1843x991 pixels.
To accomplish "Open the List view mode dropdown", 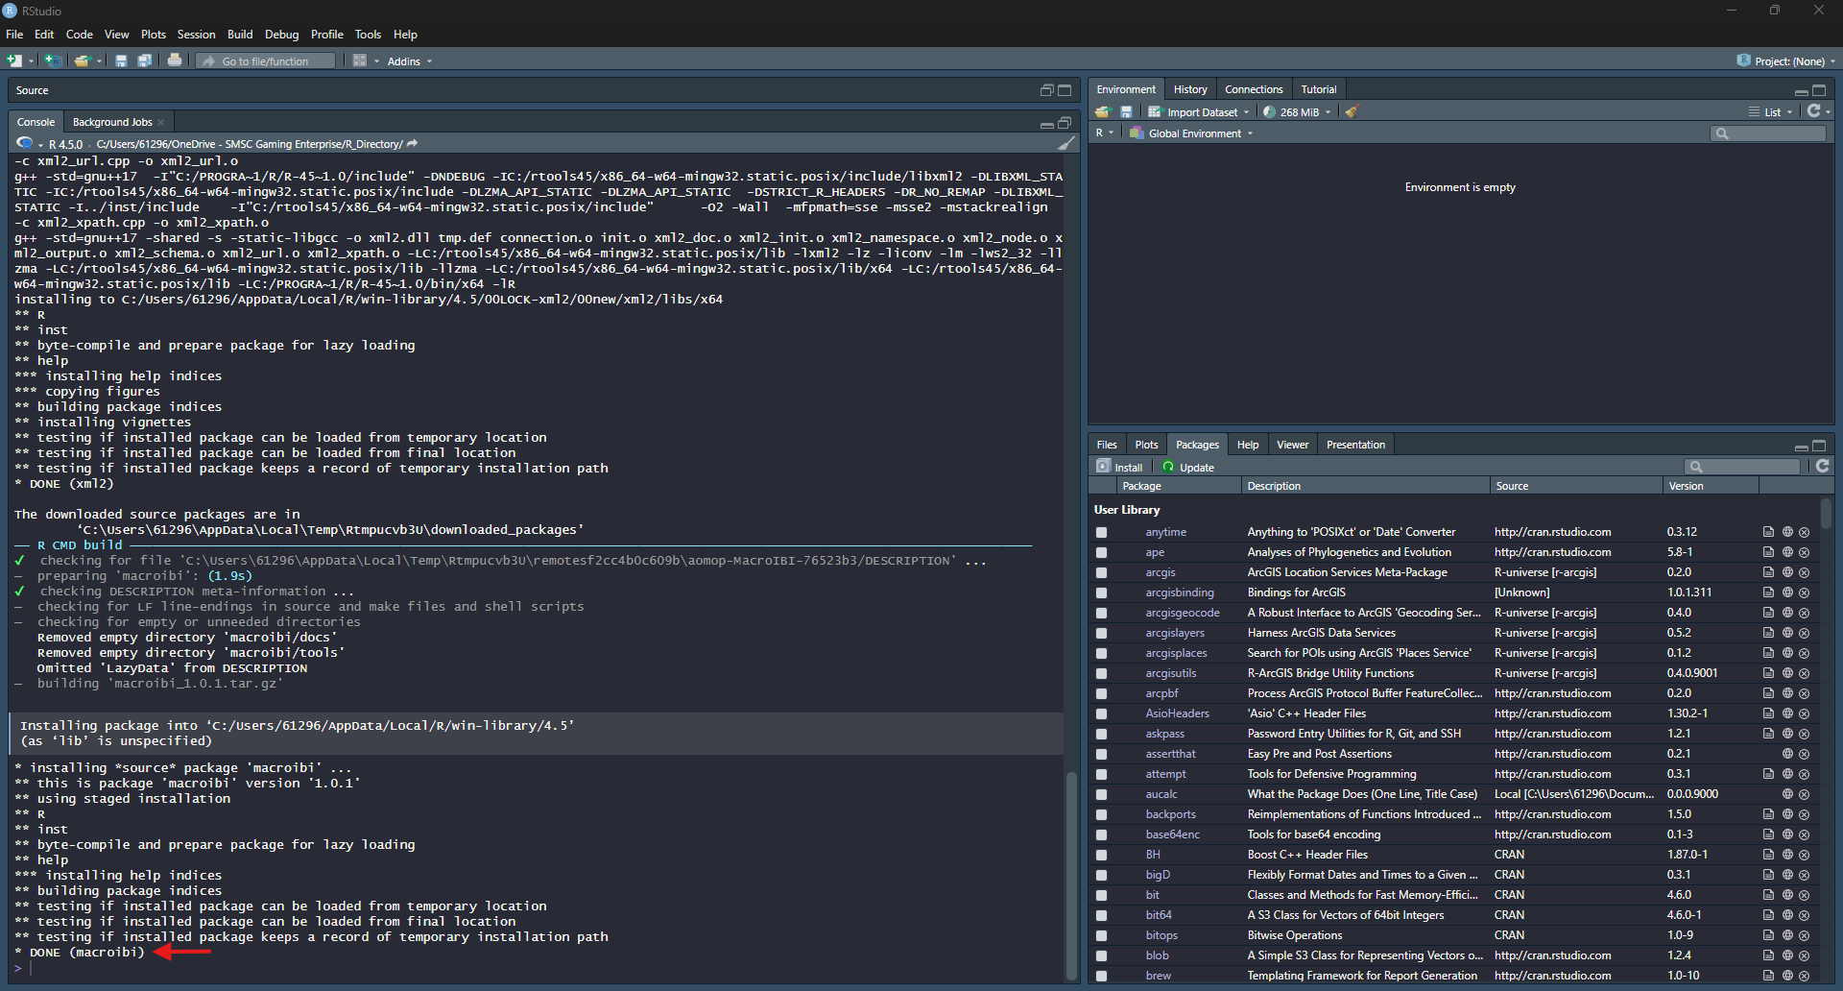I will (1771, 112).
